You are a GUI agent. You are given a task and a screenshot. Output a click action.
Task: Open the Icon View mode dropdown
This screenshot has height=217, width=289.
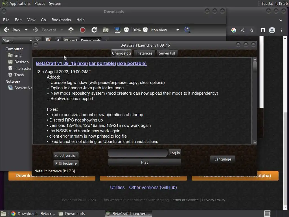click(x=165, y=30)
